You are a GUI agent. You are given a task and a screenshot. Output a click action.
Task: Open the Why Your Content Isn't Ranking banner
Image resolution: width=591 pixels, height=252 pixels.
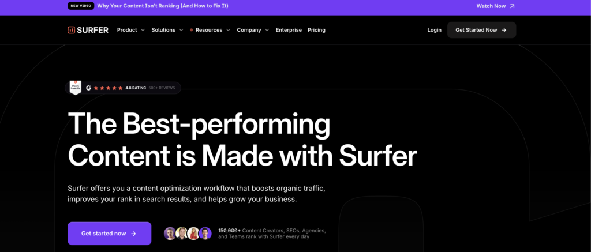[163, 6]
